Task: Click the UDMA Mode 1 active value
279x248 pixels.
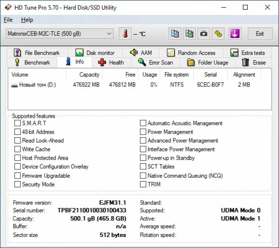Action: [241, 219]
